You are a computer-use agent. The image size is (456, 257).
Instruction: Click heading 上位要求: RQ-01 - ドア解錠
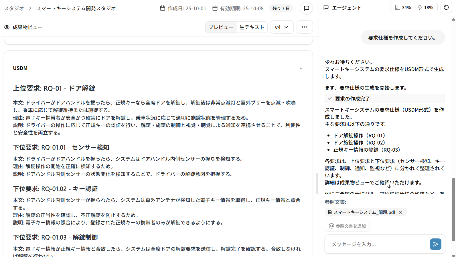click(x=54, y=88)
